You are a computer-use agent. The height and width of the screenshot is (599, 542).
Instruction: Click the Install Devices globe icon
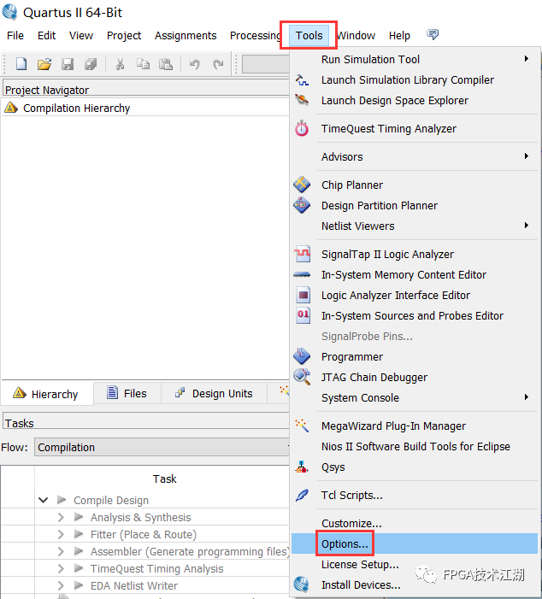click(301, 584)
